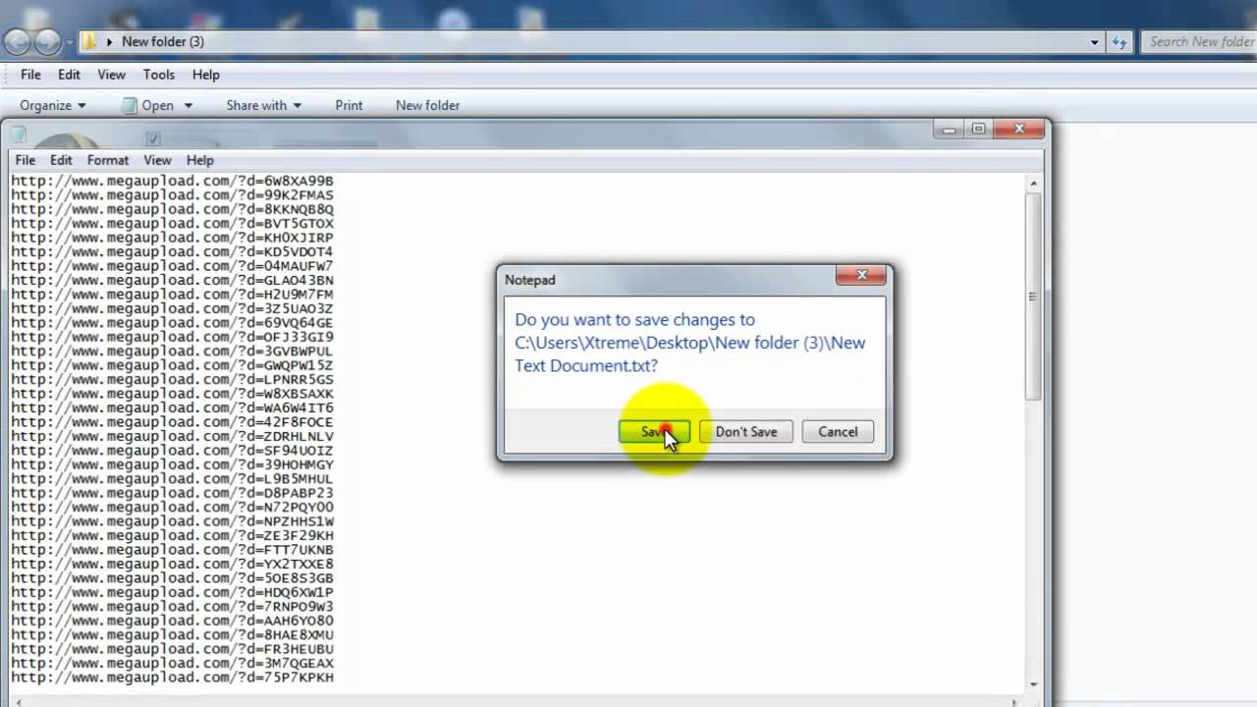Click the line ending GLAO43BN
The width and height of the screenshot is (1257, 707).
(172, 280)
